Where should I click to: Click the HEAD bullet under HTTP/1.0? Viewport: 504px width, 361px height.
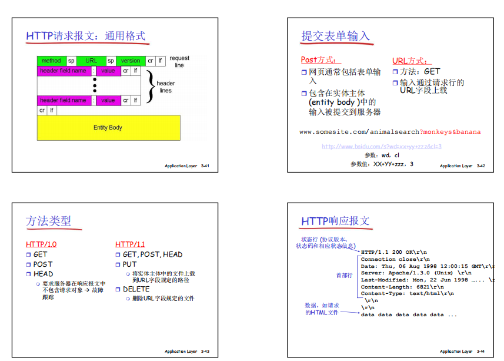[39, 274]
